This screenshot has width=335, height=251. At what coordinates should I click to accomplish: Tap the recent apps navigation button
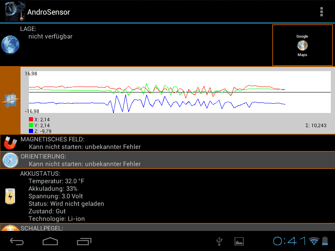coord(84,241)
